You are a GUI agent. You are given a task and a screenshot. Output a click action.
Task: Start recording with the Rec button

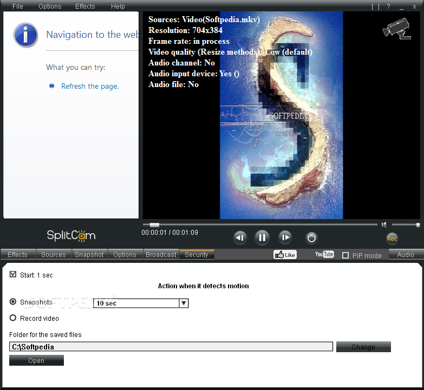[x=392, y=239]
